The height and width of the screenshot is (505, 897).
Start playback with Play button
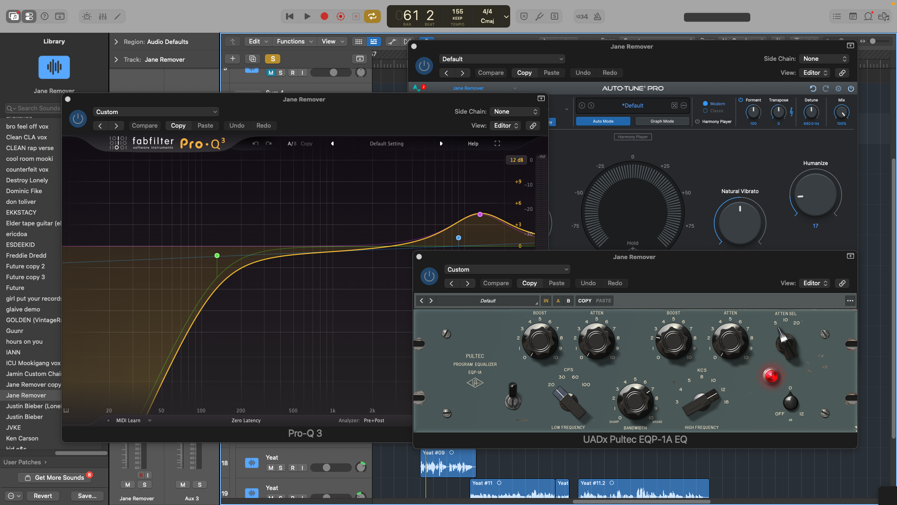tap(307, 16)
